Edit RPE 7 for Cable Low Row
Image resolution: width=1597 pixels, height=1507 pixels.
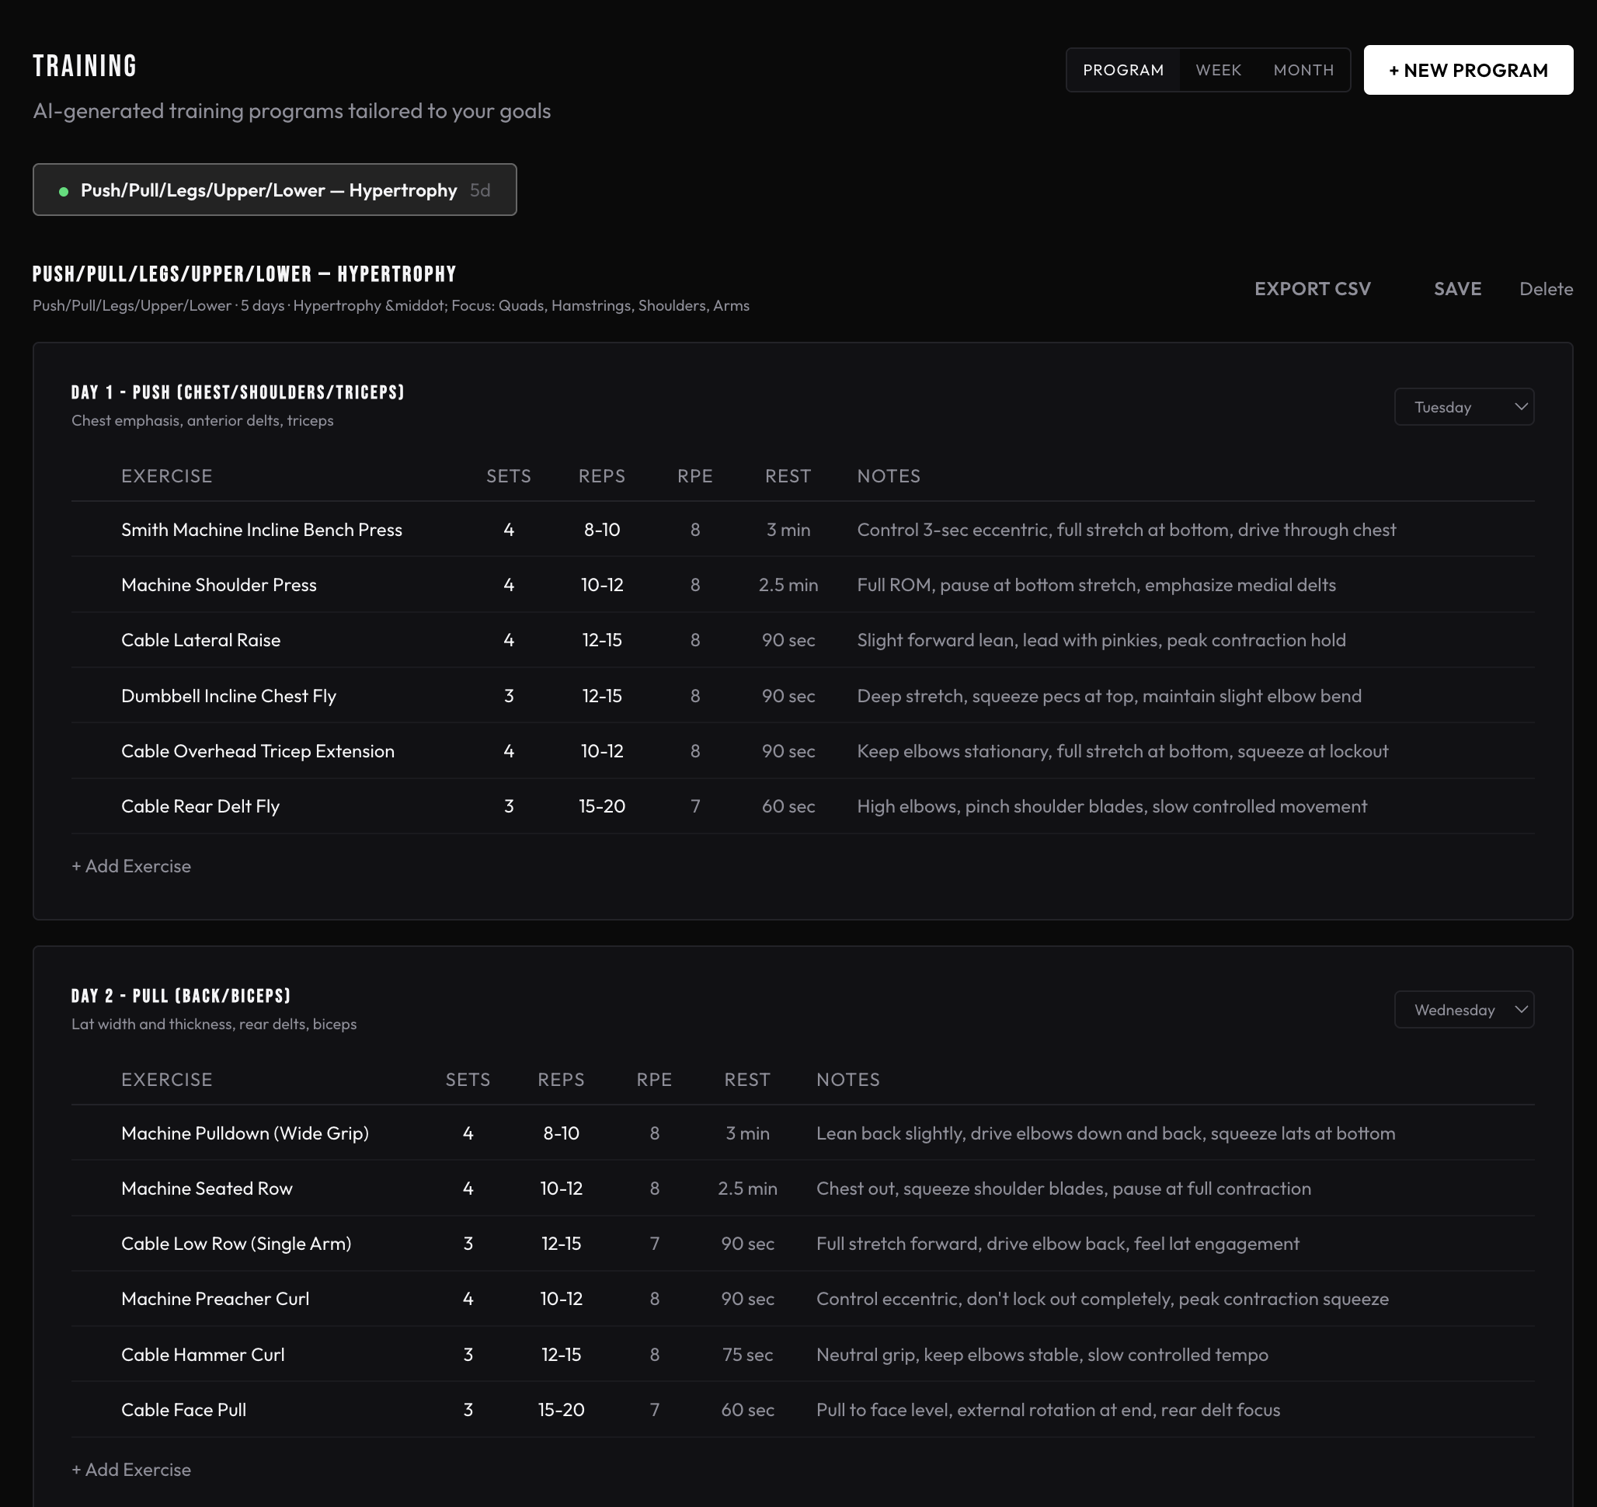coord(655,1244)
